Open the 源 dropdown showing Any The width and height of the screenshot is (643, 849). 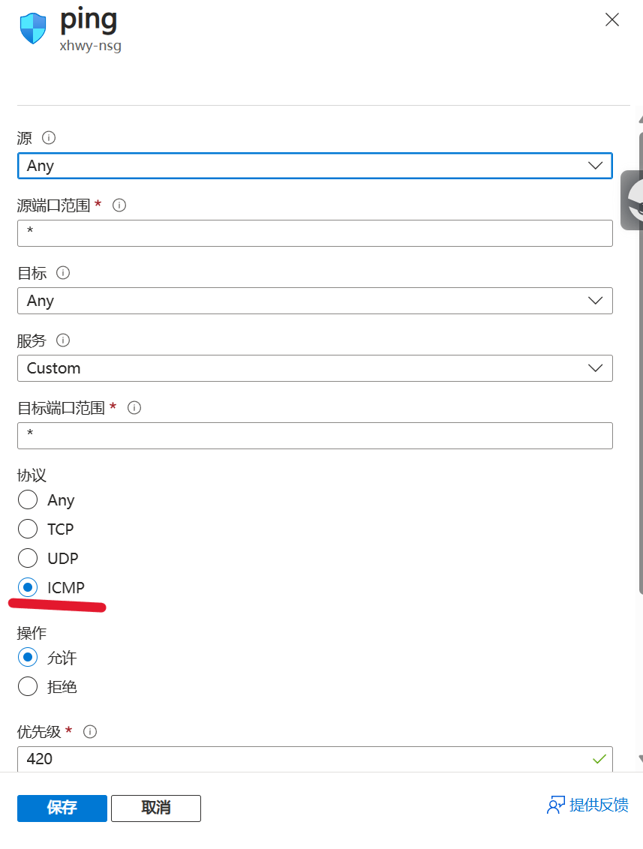point(314,166)
